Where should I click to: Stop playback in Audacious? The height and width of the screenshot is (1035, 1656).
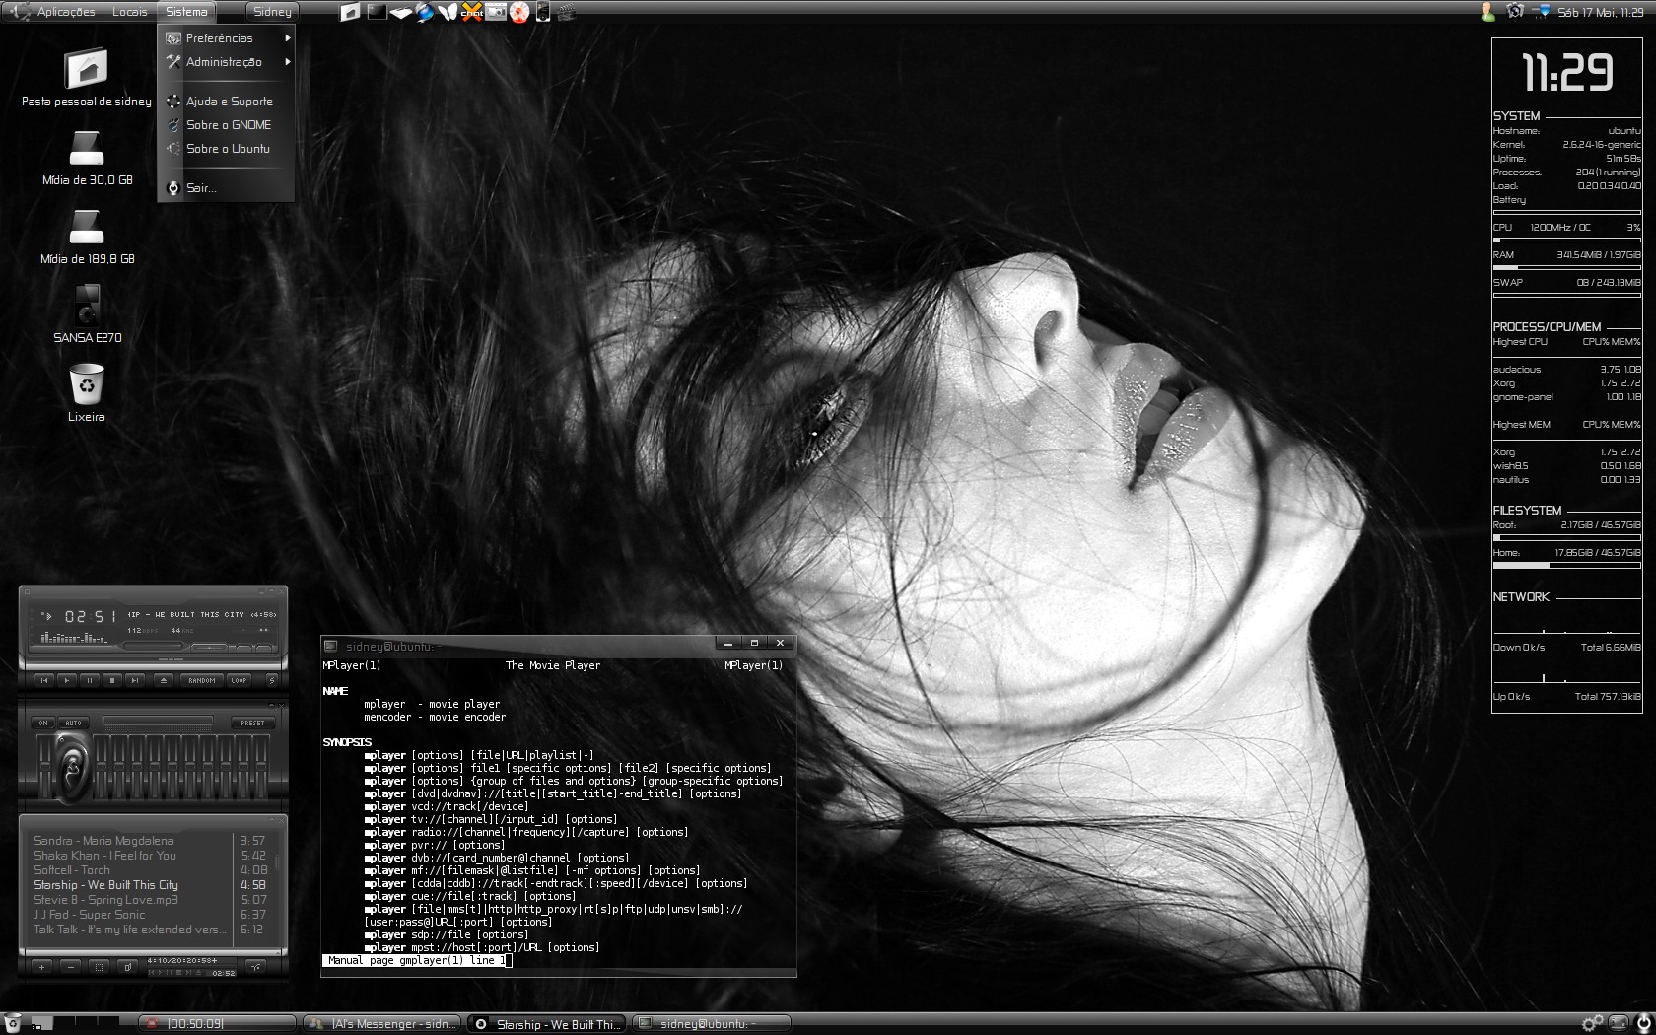(112, 680)
